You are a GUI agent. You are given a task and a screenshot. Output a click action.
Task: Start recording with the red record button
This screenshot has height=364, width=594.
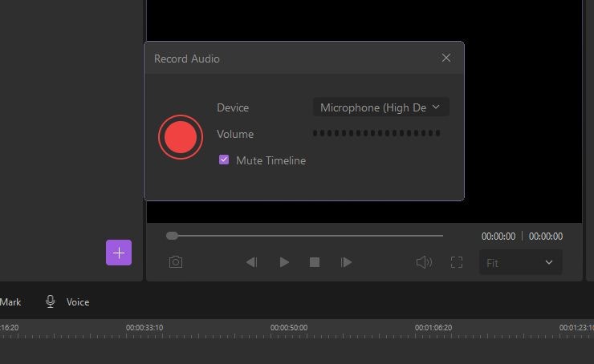[x=181, y=137]
